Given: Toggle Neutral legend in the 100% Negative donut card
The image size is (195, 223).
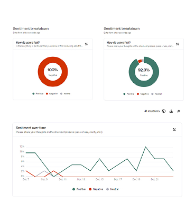Looking at the screenshot, I should pos(66,94).
